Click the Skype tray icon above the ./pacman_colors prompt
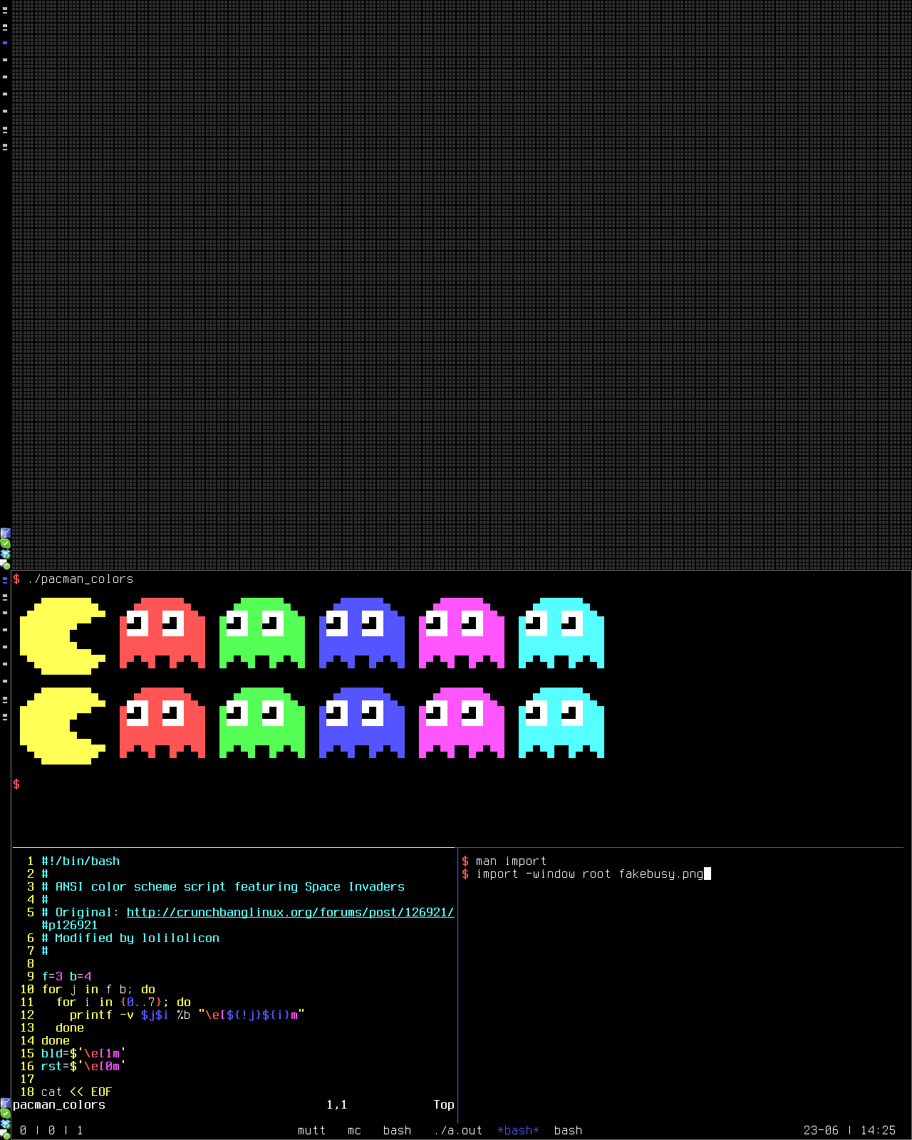The width and height of the screenshot is (912, 1140). point(5,544)
